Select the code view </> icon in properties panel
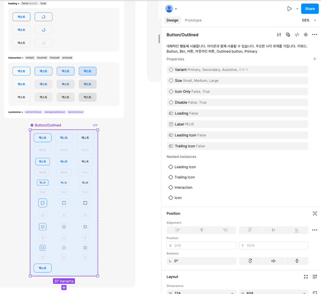 [297, 34]
